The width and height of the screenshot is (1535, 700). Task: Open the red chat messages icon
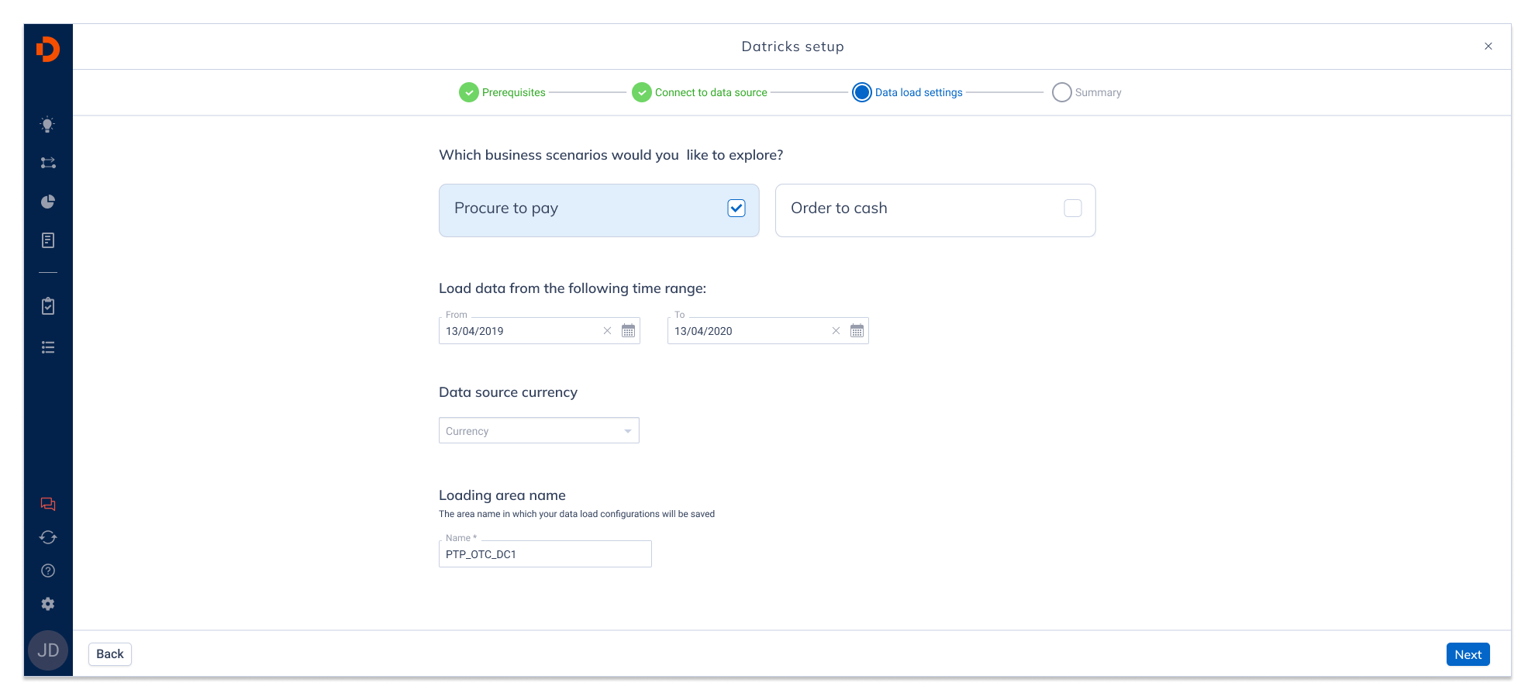coord(48,504)
